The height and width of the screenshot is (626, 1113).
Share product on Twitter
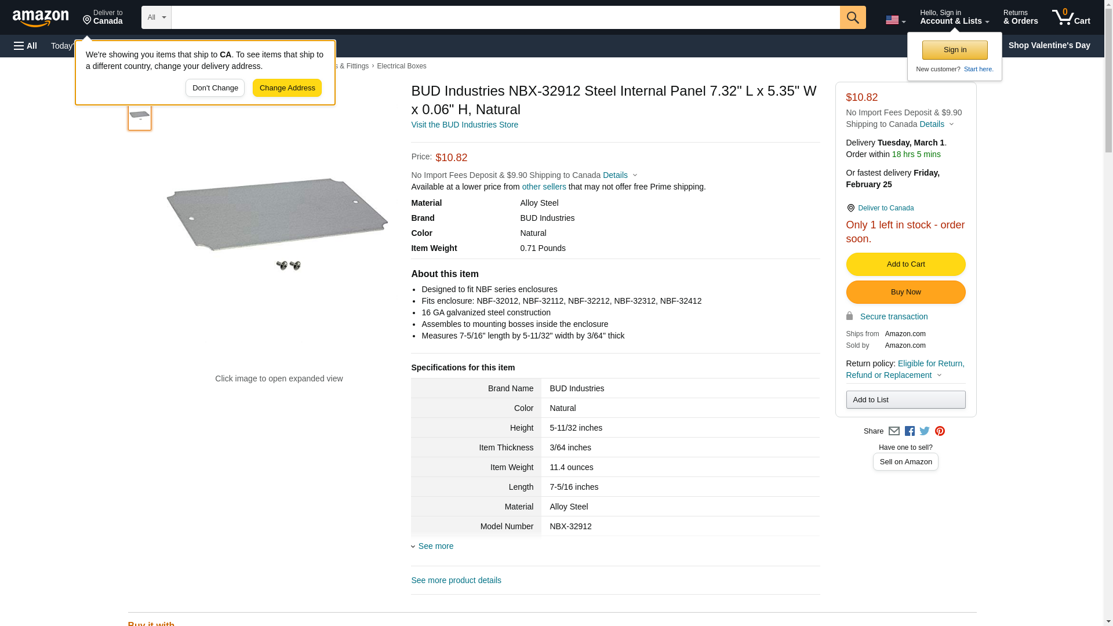click(x=925, y=431)
